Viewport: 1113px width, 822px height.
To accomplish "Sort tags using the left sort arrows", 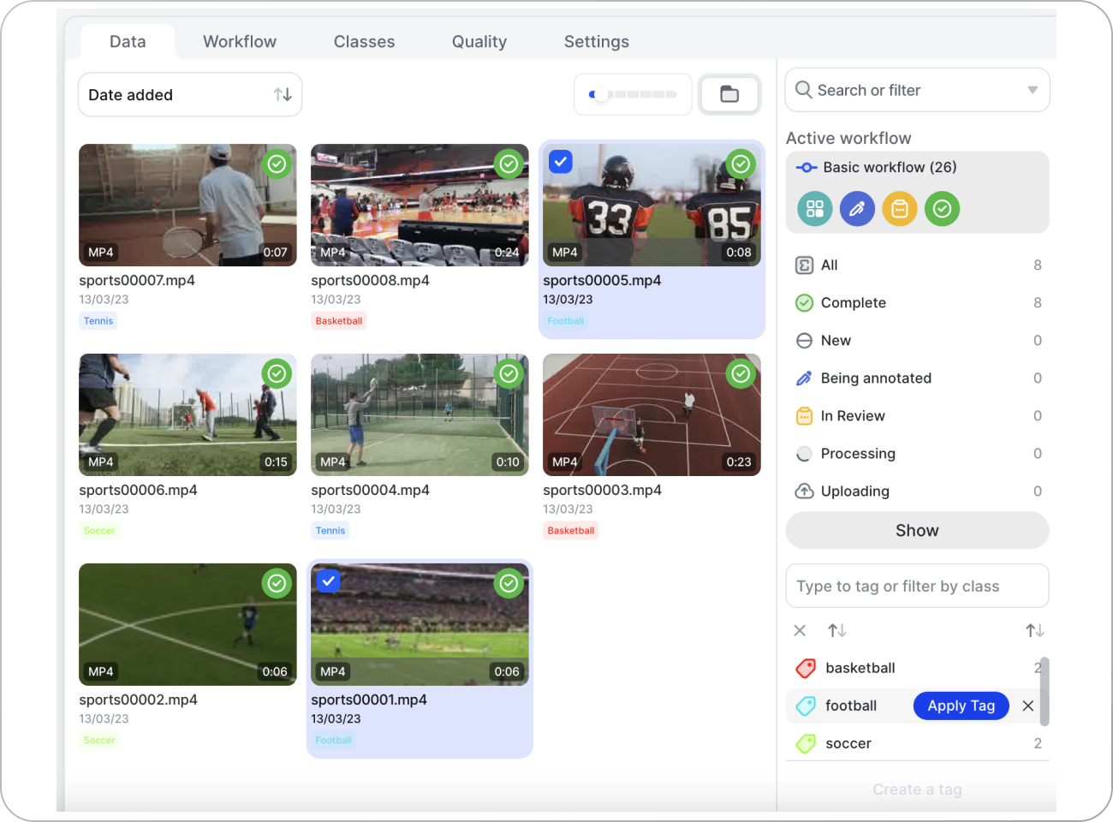I will pos(836,630).
